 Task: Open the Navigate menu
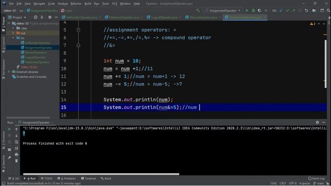click(x=39, y=4)
